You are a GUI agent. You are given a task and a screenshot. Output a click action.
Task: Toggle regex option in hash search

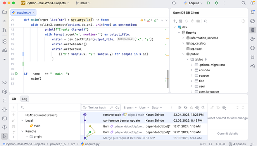112,108
